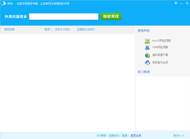Viewport: 190px width, 139px height.
Task: Open the 旋风极速下载 text link
Action: 160,55
